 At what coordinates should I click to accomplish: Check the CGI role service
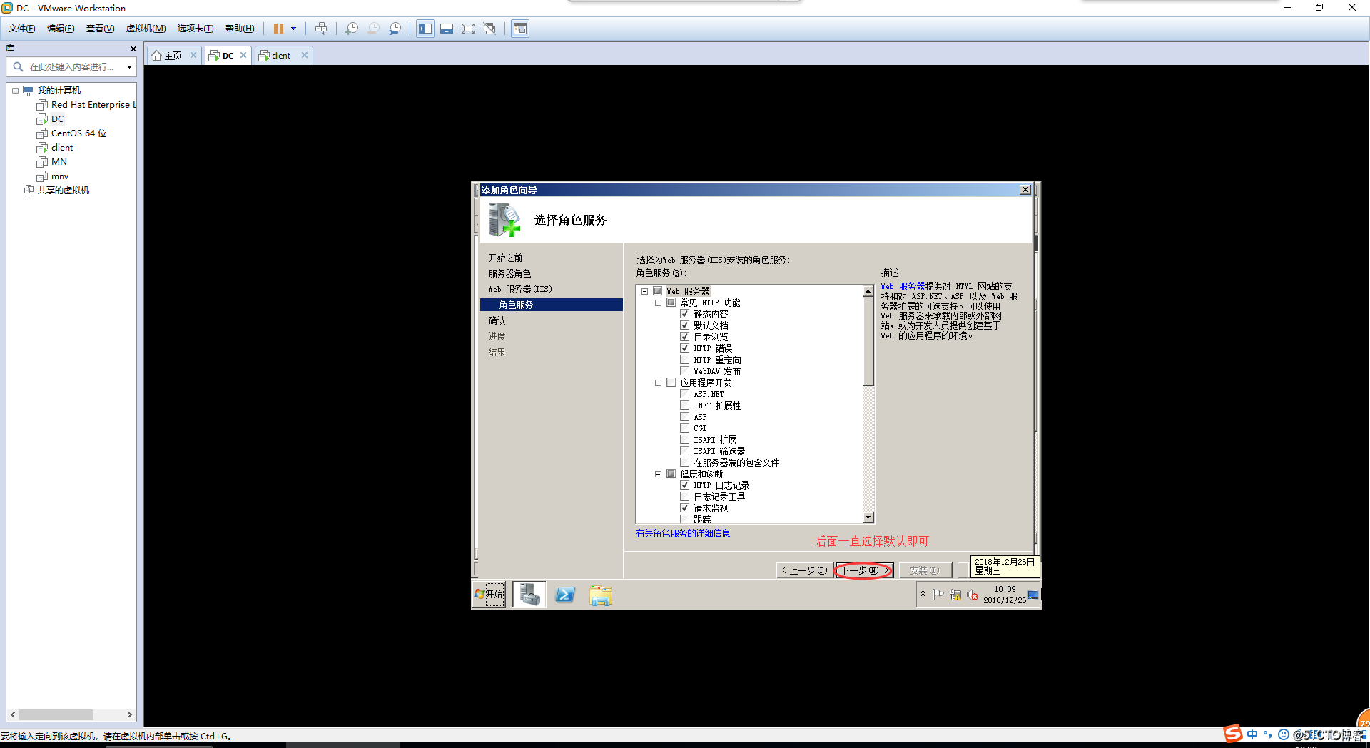click(684, 428)
